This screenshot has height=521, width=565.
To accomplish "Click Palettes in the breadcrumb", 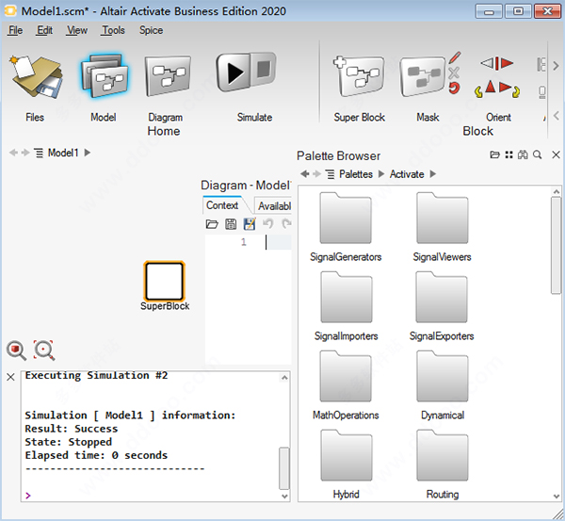I will (x=356, y=174).
